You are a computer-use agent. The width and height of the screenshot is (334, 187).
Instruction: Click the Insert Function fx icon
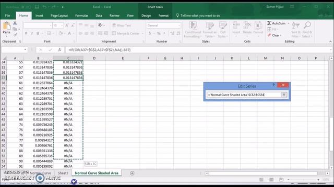[59, 50]
